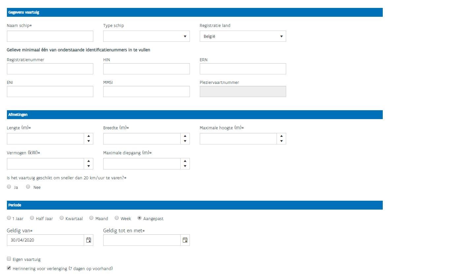This screenshot has height=279, width=452.
Task: Check the Eigen vaartuig checkbox
Action: click(9, 259)
